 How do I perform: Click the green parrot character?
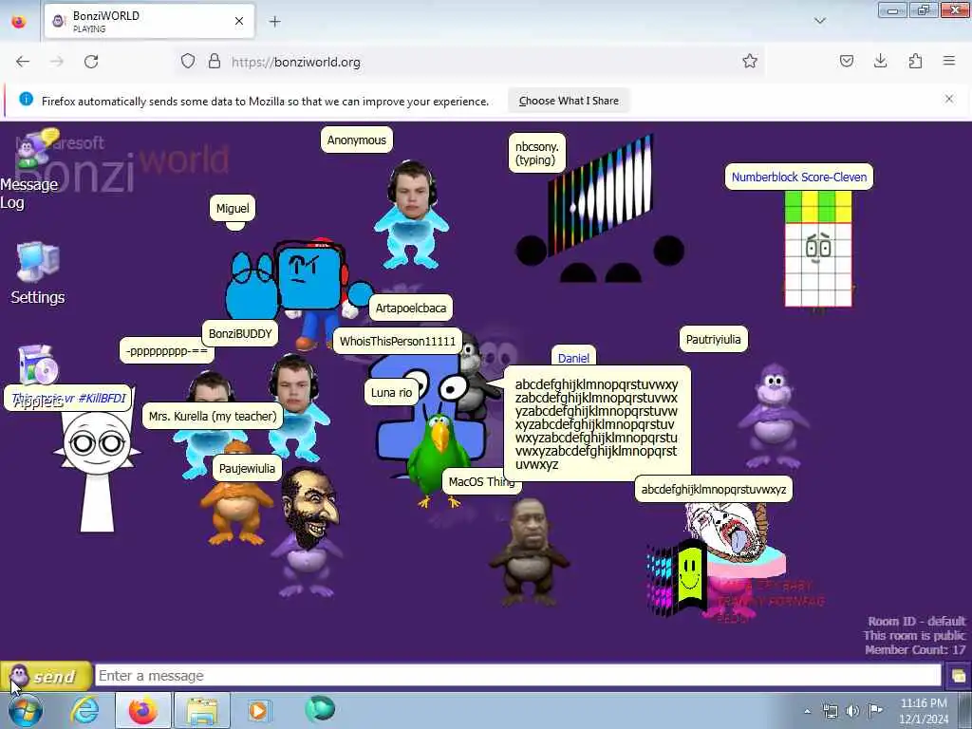point(439,460)
